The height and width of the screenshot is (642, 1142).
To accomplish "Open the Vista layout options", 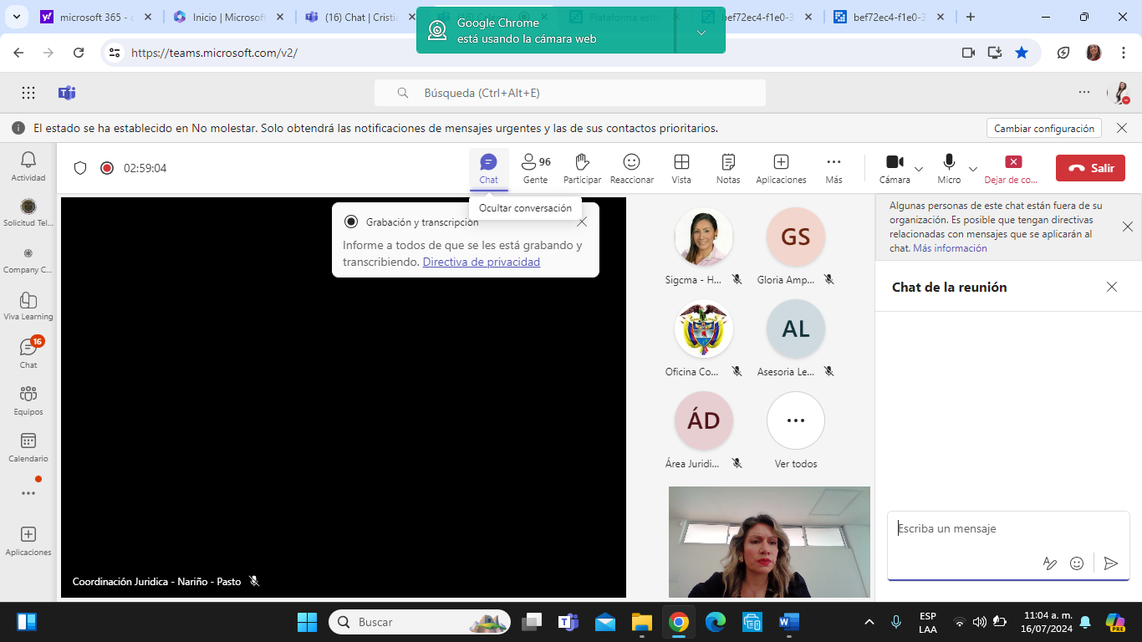I will [x=681, y=168].
